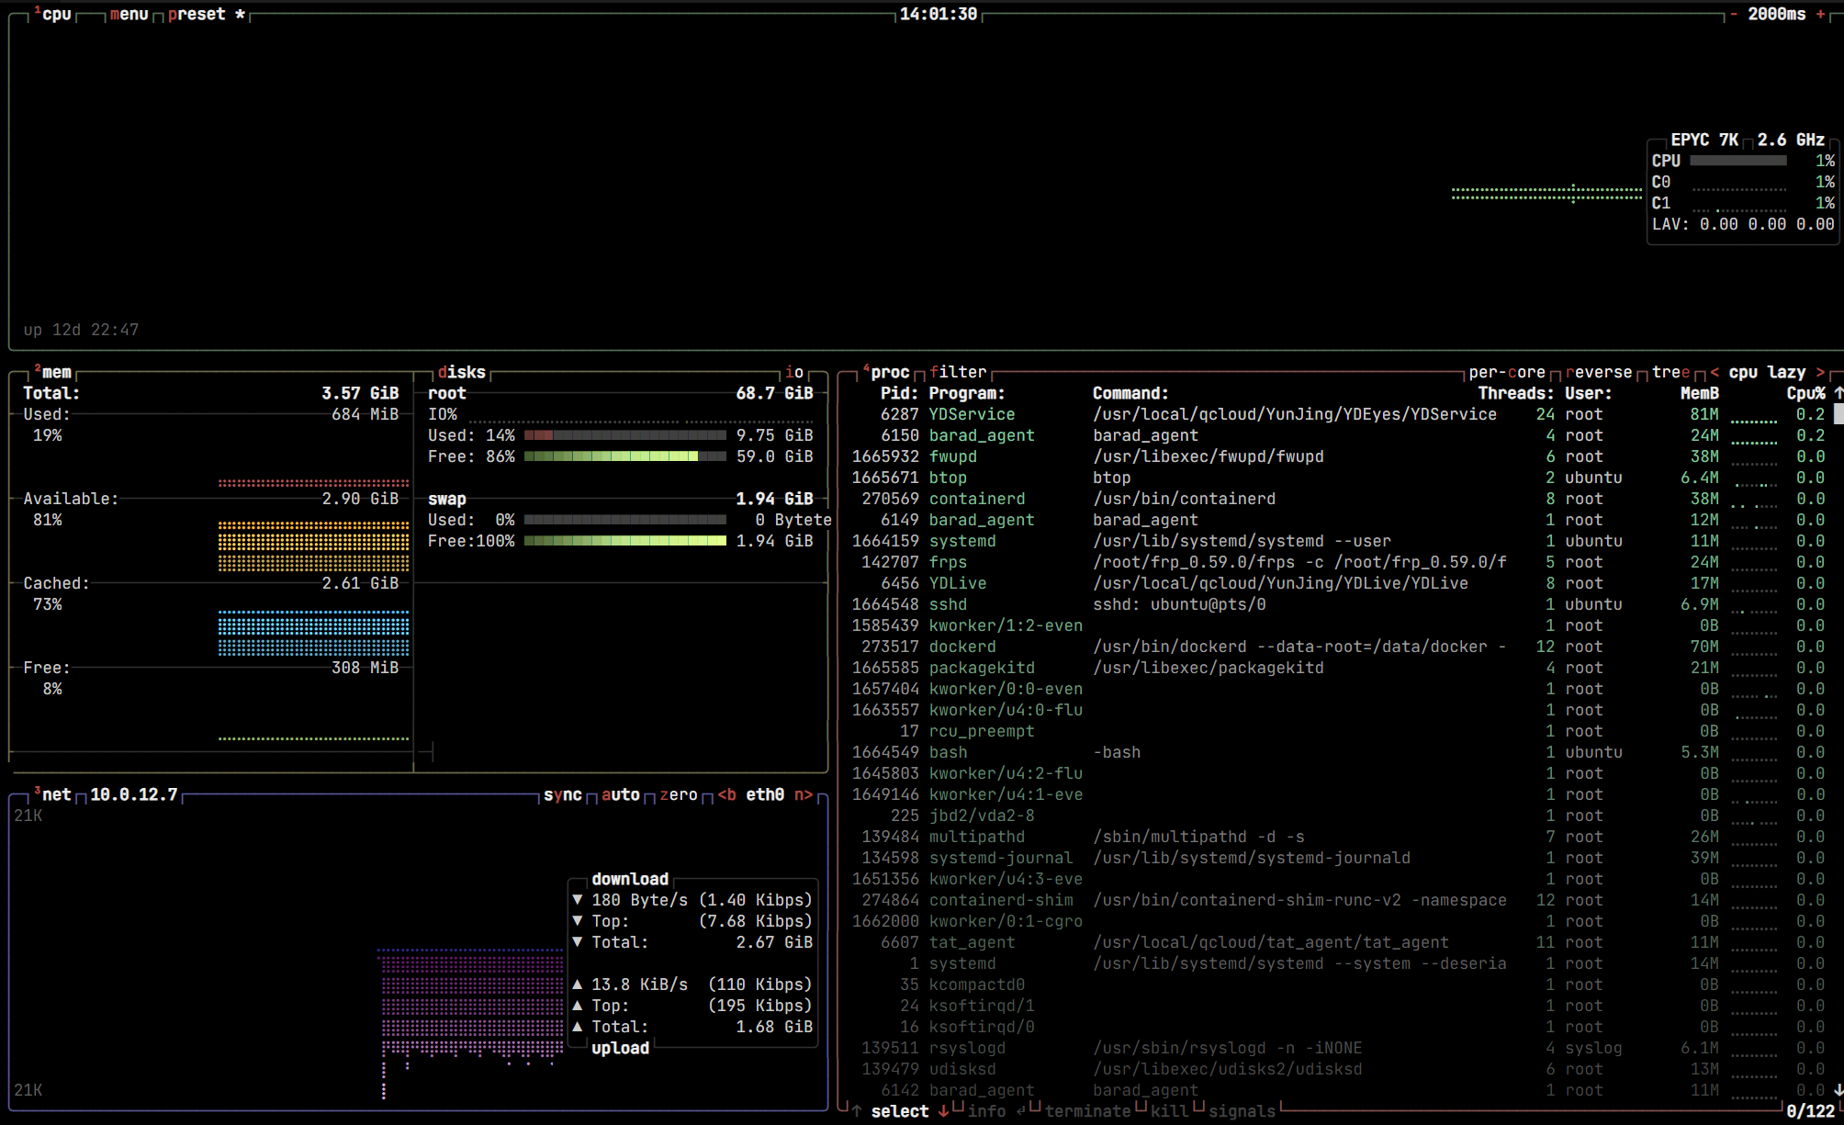This screenshot has width=1844, height=1125.
Task: Open the btop menu
Action: [129, 15]
